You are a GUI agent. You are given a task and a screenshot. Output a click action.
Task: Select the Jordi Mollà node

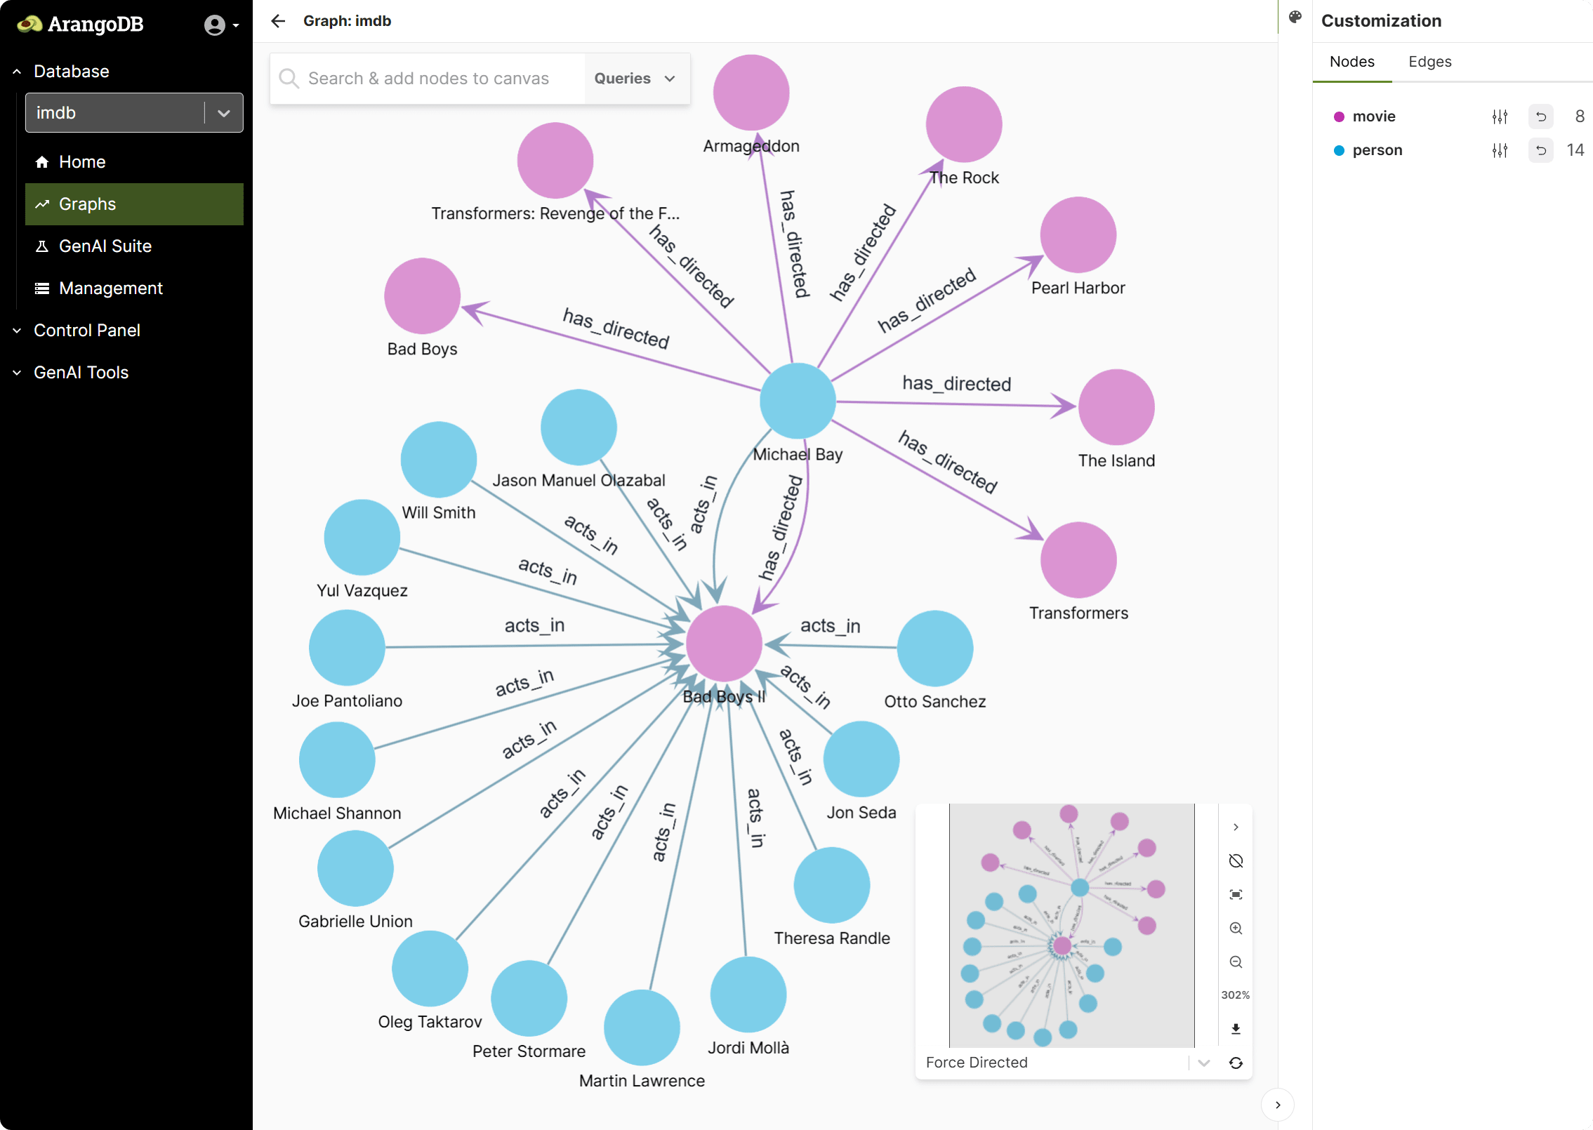coord(748,994)
